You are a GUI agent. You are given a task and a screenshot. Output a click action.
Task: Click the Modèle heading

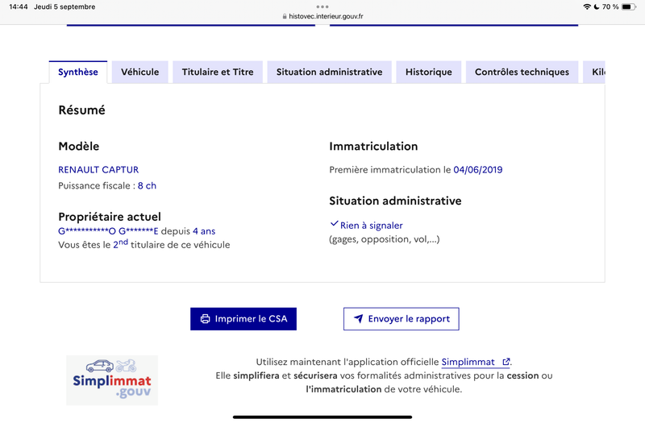tap(78, 147)
